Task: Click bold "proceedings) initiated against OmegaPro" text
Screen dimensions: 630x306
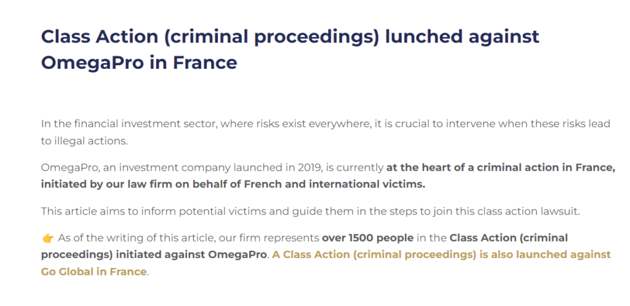Action: point(154,254)
